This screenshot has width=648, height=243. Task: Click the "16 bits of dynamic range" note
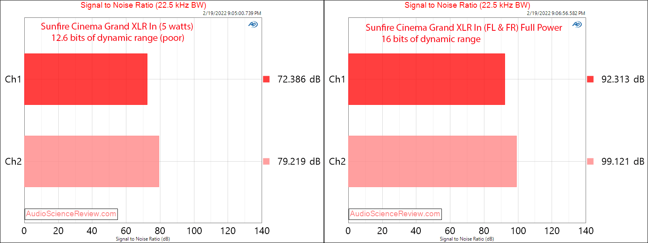(431, 39)
